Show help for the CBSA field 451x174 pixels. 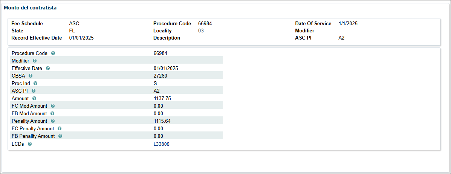[31, 76]
